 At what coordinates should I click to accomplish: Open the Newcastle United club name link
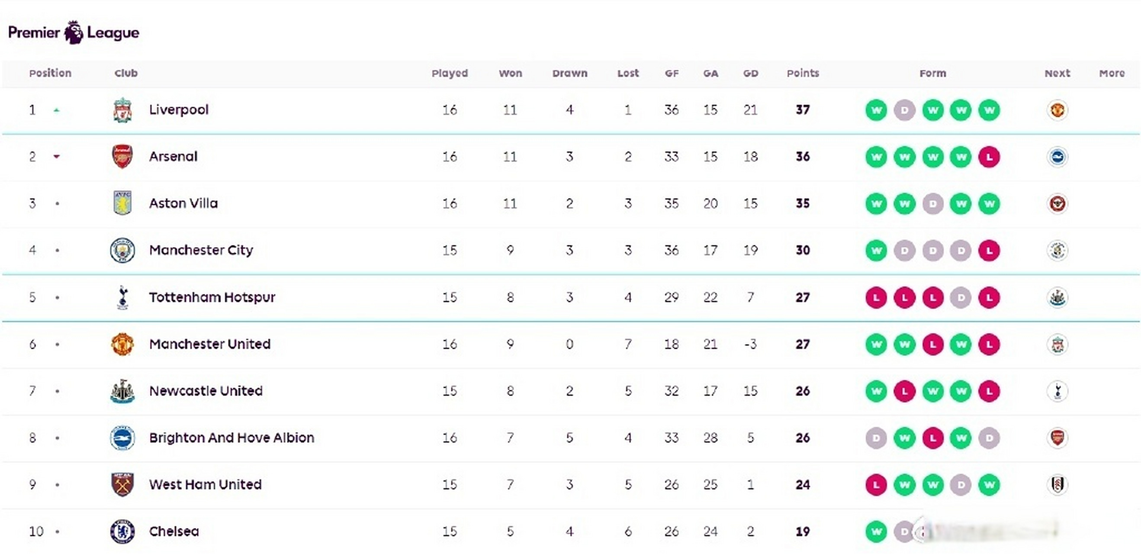206,391
